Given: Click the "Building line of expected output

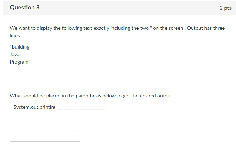Looking at the screenshot, I should tap(20, 47).
